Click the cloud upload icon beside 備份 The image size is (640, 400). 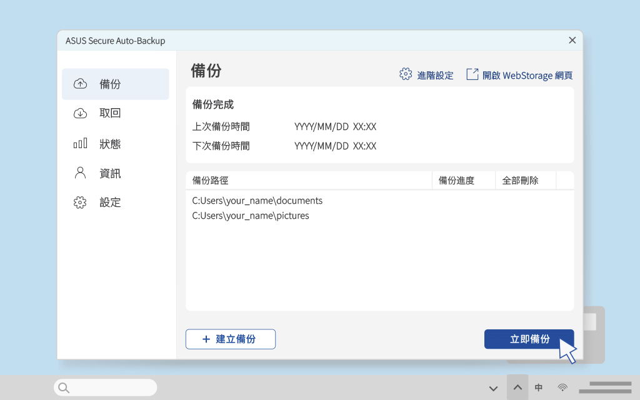pyautogui.click(x=80, y=84)
